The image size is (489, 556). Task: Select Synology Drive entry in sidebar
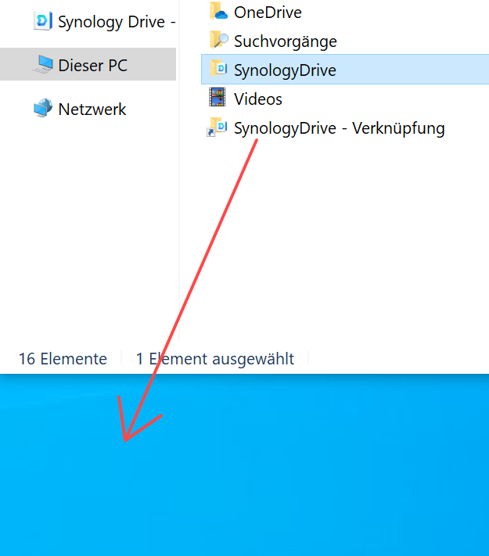[117, 22]
